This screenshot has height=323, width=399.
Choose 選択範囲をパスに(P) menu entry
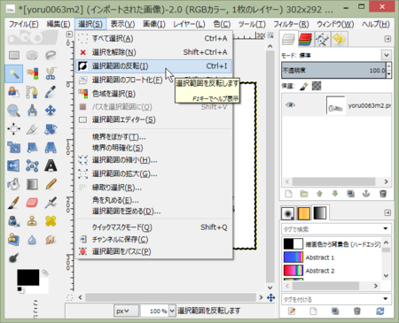[153, 251]
